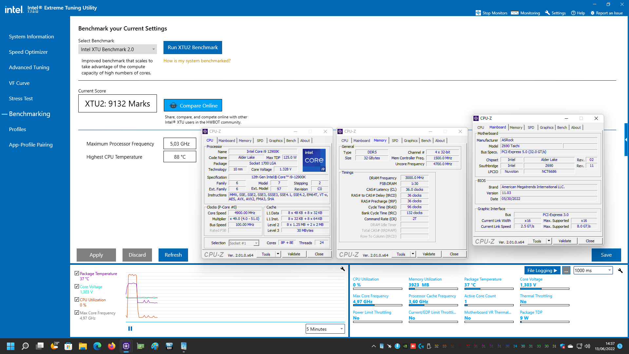Open the 1000 ms polling interval dropdown
The height and width of the screenshot is (354, 629).
(x=593, y=270)
